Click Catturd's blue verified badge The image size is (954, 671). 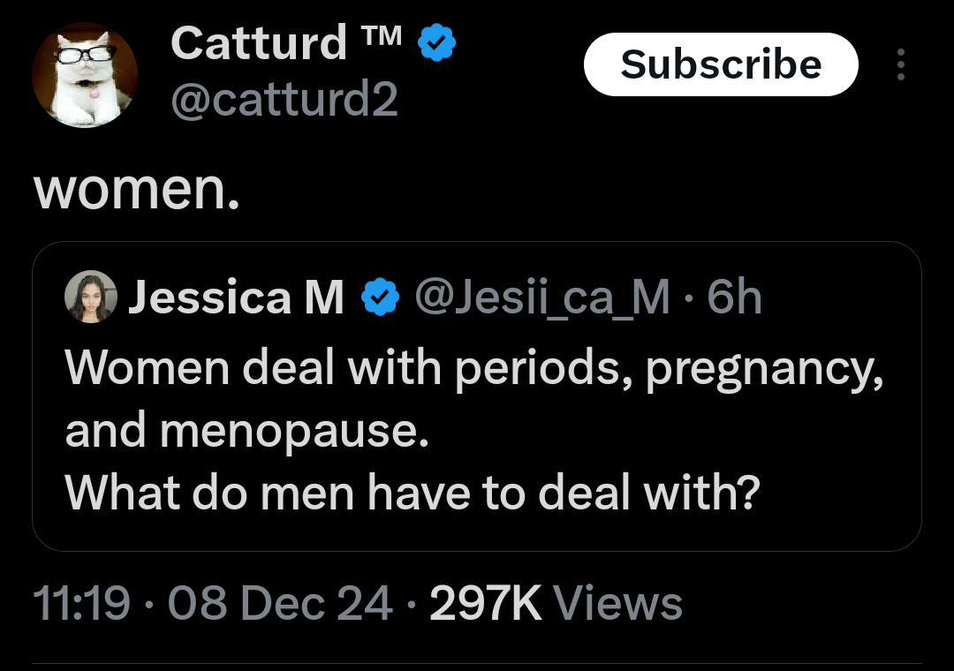436,41
